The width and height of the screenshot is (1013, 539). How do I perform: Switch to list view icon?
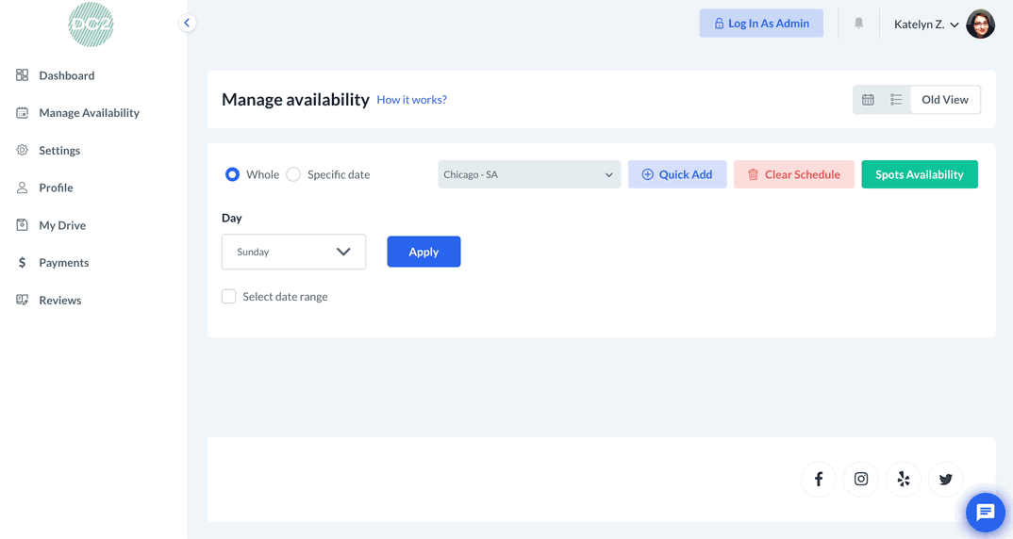[896, 100]
